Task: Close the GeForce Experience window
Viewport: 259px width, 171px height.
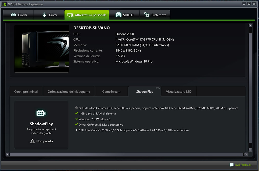Action: point(254,4)
